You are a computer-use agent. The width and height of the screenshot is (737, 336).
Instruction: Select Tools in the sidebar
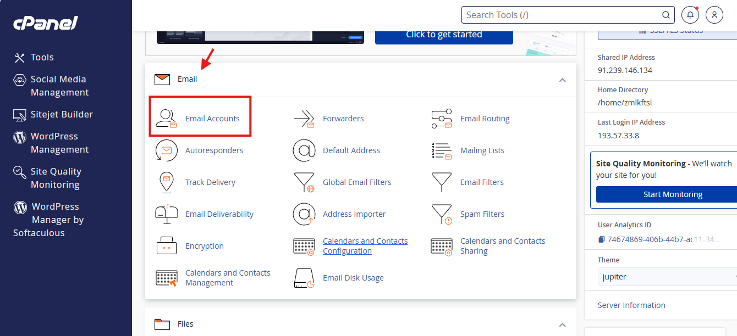(42, 57)
